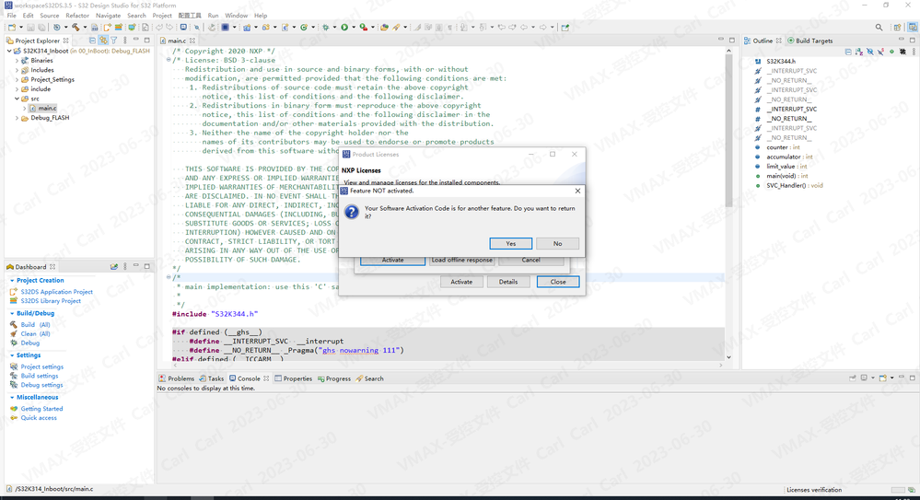This screenshot has height=500, width=920.
Task: Click the Debug bug toolbar icon
Action: point(326,27)
